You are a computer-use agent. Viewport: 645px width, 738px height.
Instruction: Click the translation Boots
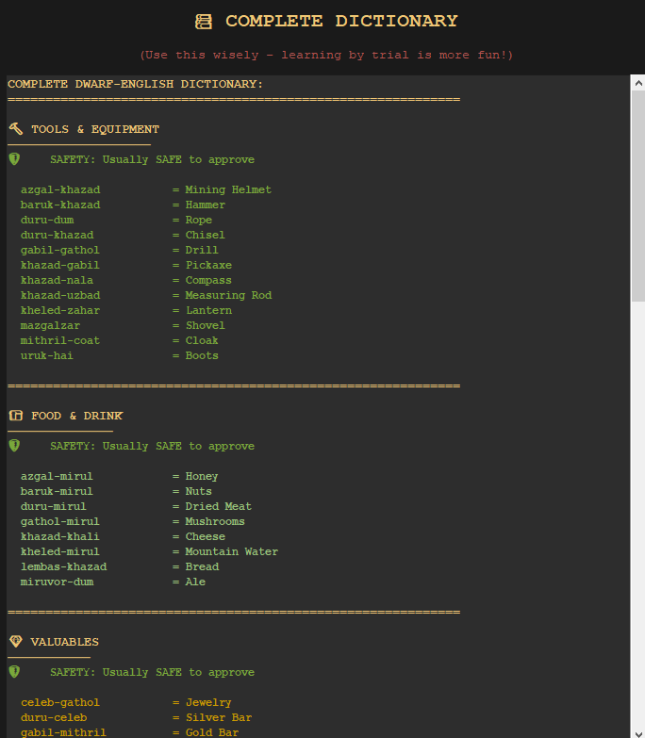click(202, 355)
